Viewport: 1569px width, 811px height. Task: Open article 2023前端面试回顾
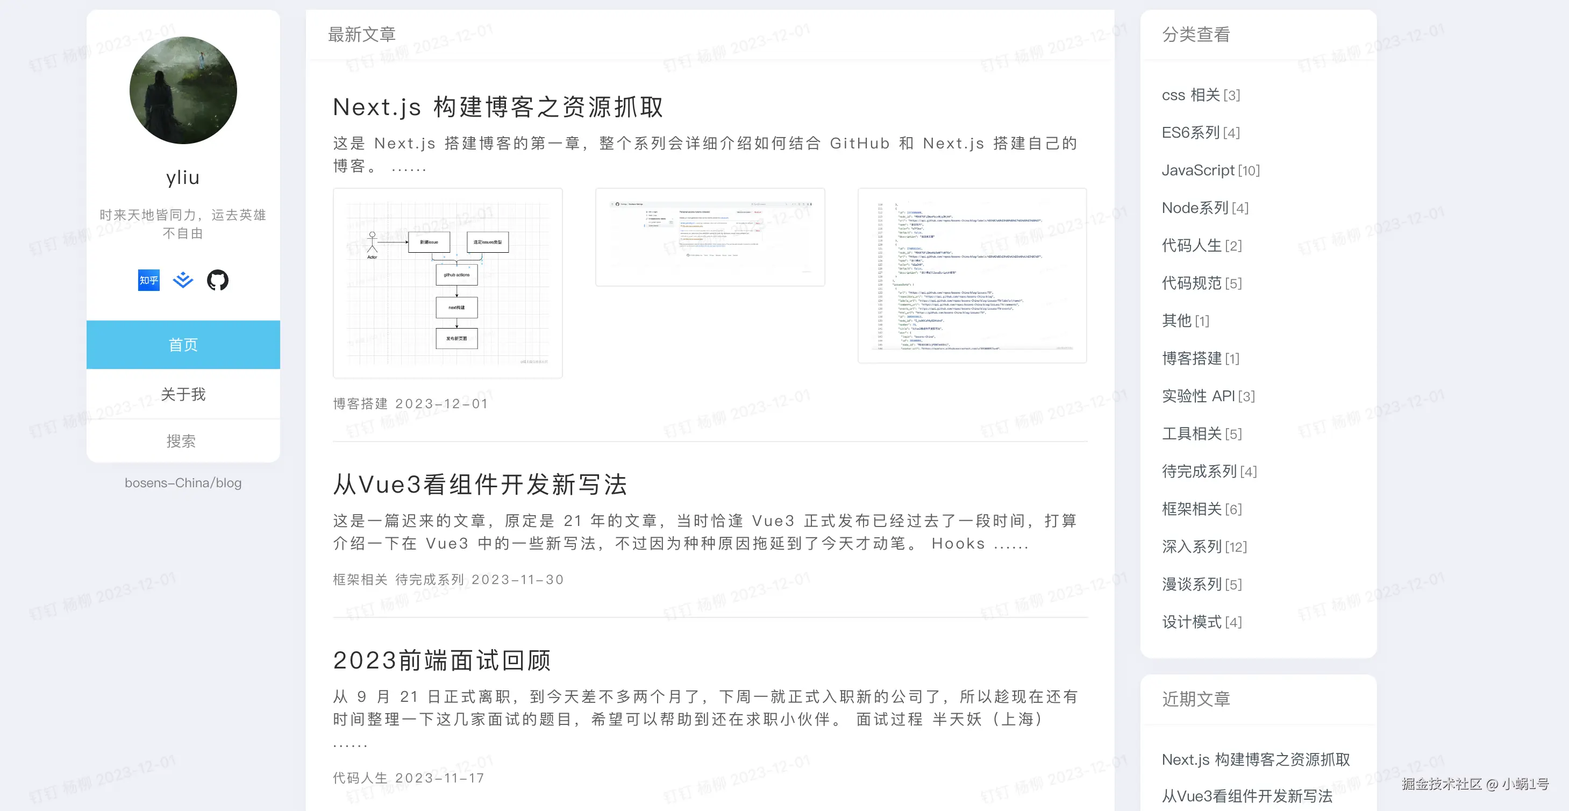(441, 660)
